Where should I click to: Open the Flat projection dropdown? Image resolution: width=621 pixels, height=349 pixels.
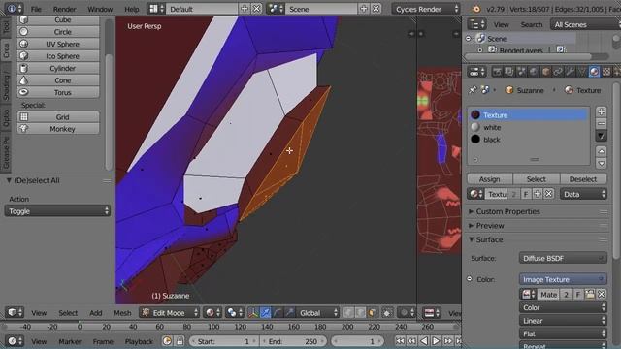pos(563,333)
